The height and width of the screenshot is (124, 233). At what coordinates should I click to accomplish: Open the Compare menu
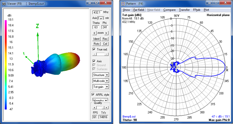pyautogui.click(x=169, y=10)
